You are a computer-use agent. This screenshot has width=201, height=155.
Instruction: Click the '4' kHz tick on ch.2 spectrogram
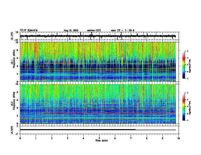tap(18, 108)
